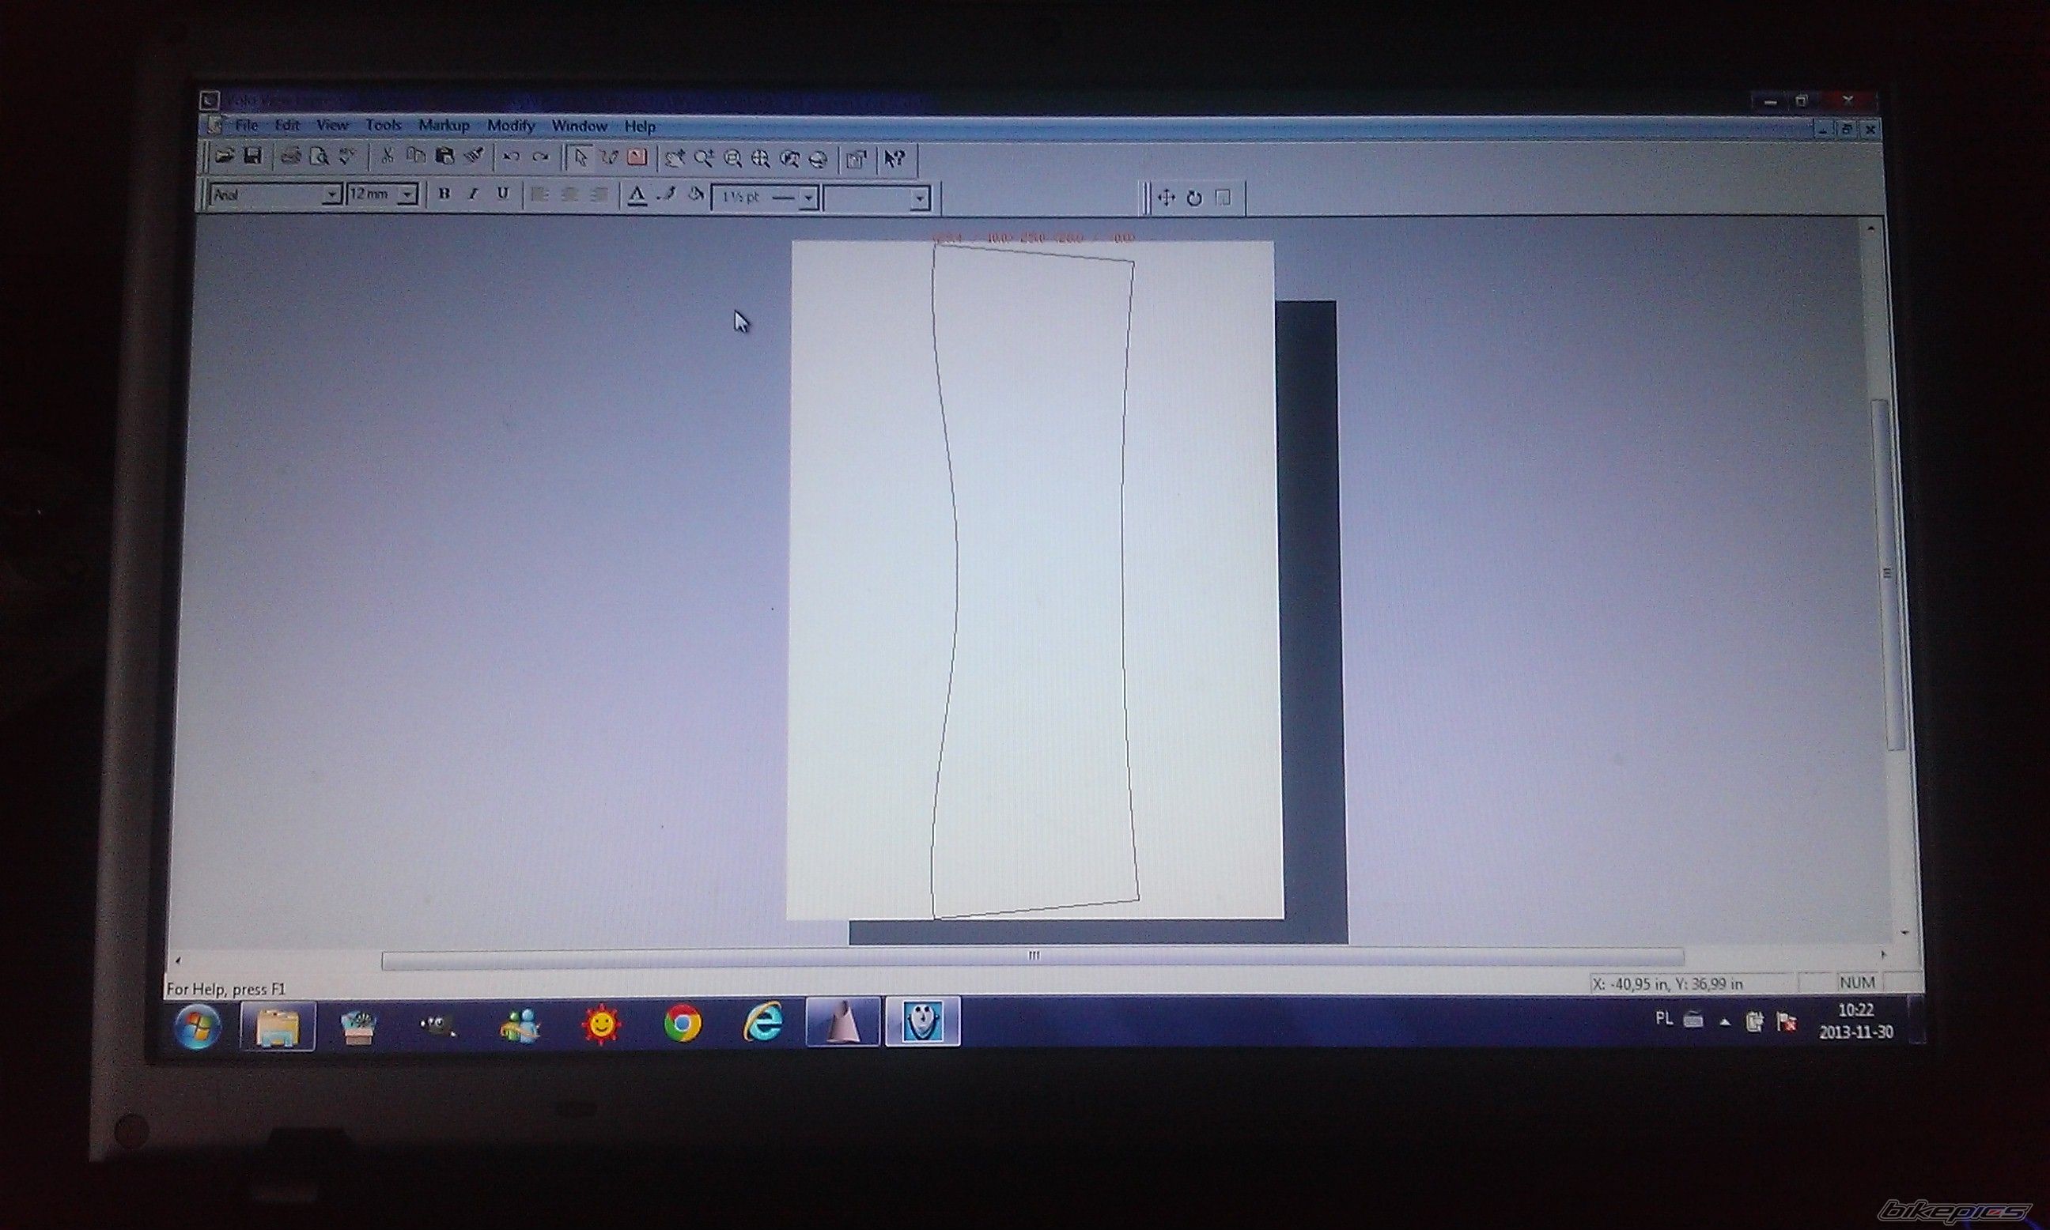2050x1230 pixels.
Task: Click the Open file icon
Action: pyautogui.click(x=224, y=156)
